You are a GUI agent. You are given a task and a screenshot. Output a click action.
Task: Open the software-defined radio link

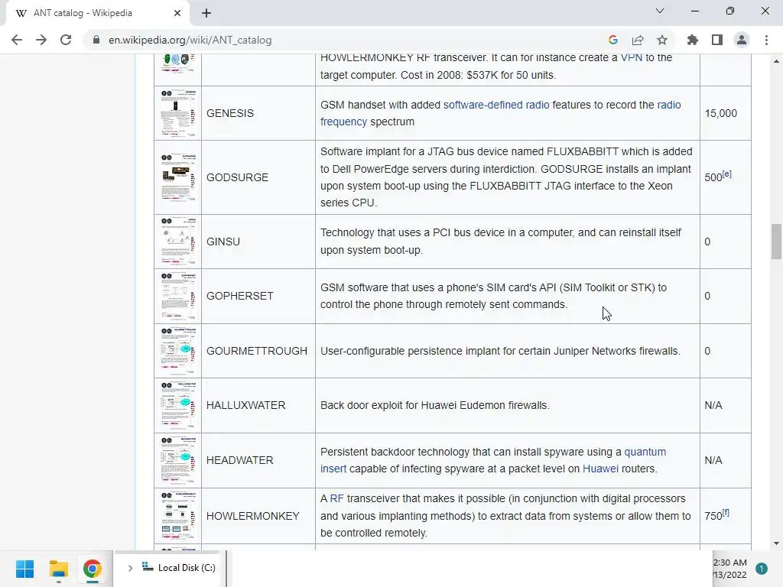point(496,105)
